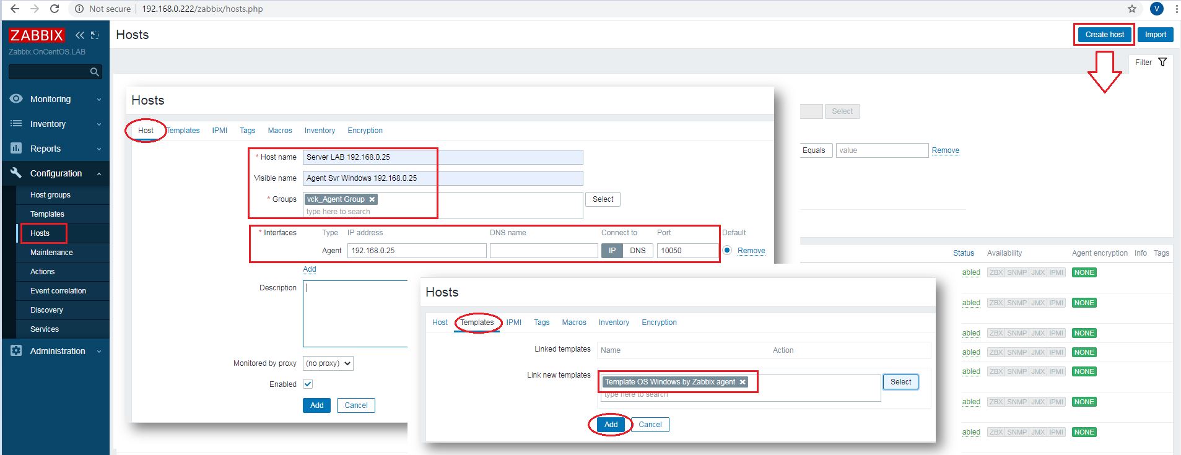
Task: Toggle the Enabled checkbox
Action: pyautogui.click(x=308, y=384)
